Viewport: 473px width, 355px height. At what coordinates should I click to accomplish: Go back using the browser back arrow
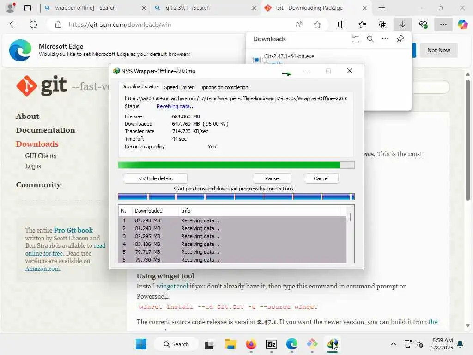click(13, 24)
